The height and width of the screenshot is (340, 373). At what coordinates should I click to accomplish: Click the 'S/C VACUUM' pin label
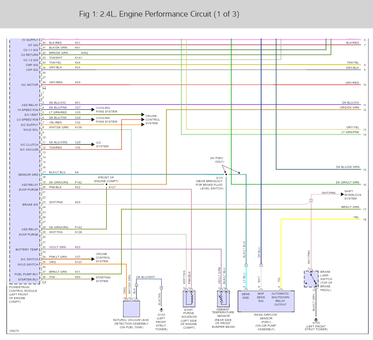coord(29,150)
